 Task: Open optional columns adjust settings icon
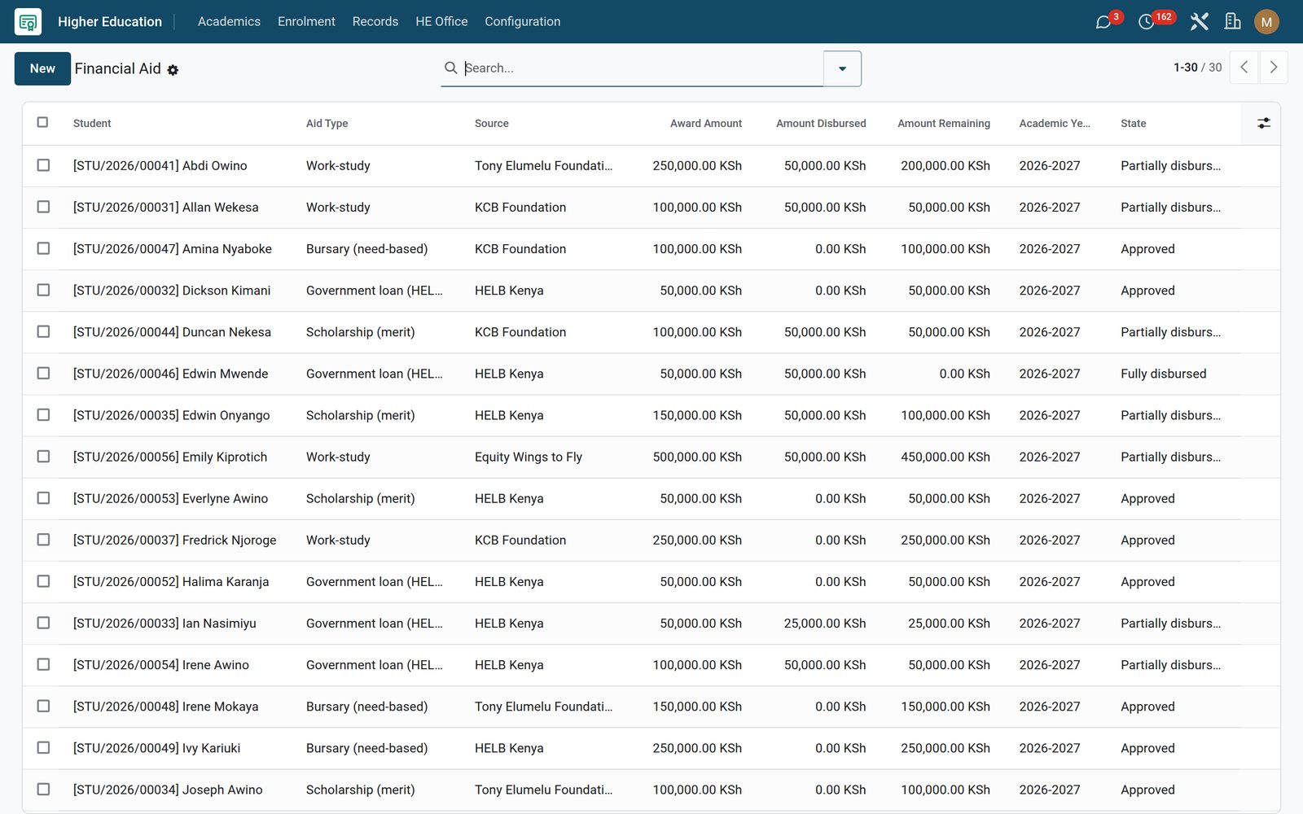click(x=1263, y=123)
